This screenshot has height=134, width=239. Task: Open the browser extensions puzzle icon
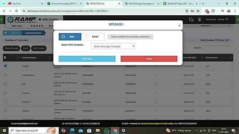[x=213, y=11]
